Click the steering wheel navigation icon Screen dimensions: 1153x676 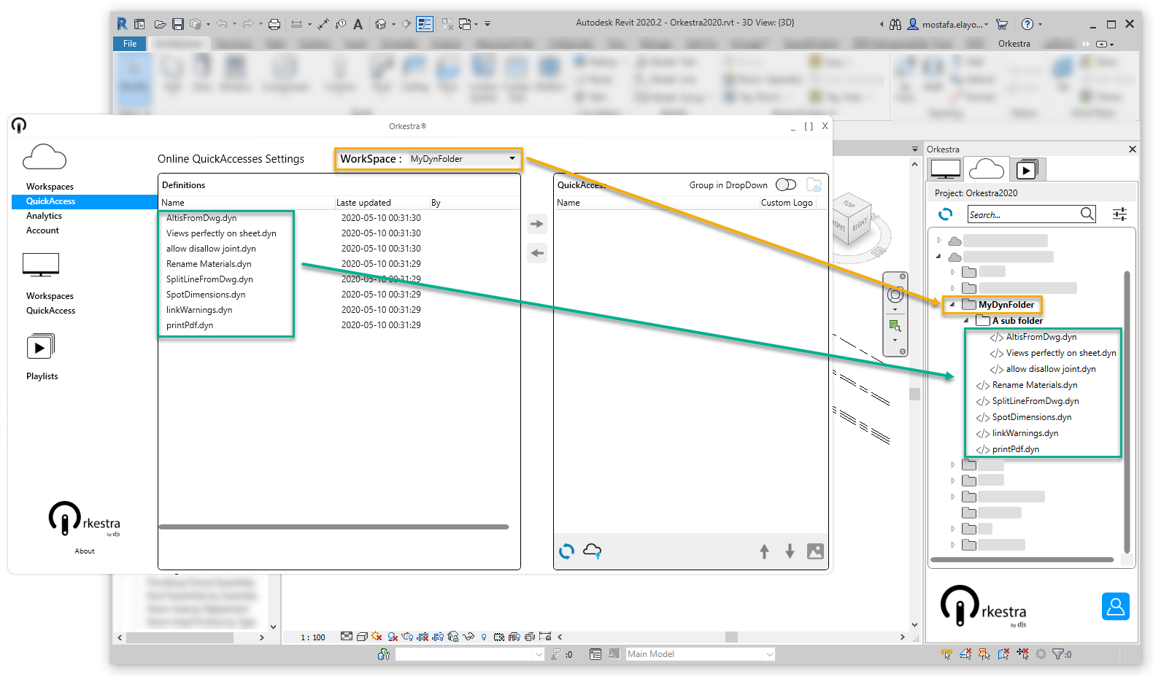coord(895,295)
